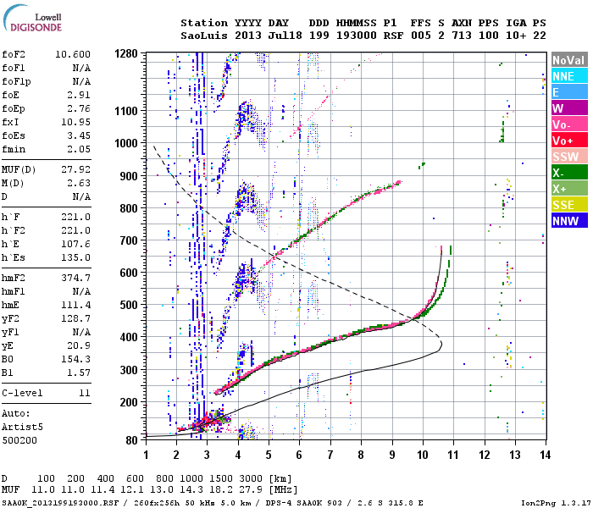Click the foEp value 2.76
This screenshot has height=508, width=593.
(x=79, y=109)
